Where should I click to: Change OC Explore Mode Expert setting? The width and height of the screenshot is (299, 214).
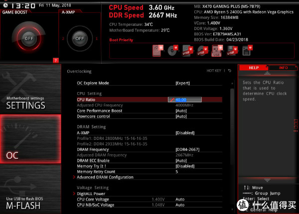pyautogui.click(x=182, y=83)
